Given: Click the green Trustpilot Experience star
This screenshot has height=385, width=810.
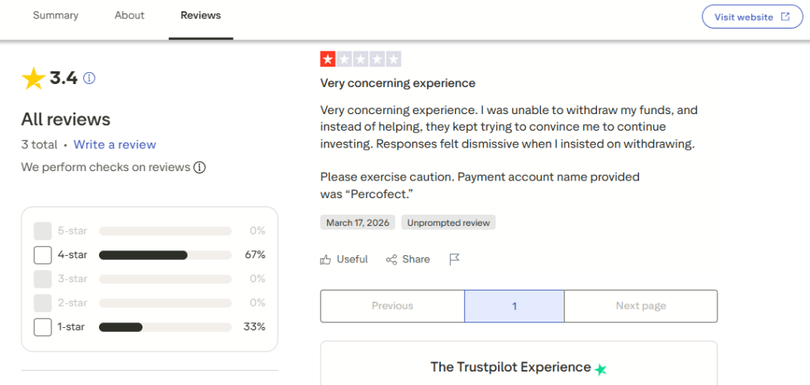Looking at the screenshot, I should click(x=601, y=369).
